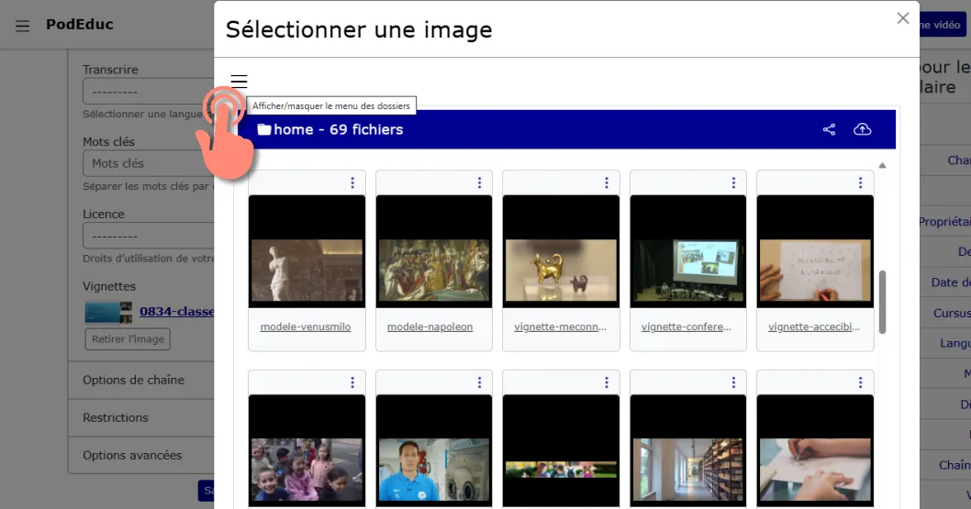This screenshot has height=509, width=971.
Task: Click the modele-napoleon file name link
Action: (430, 326)
